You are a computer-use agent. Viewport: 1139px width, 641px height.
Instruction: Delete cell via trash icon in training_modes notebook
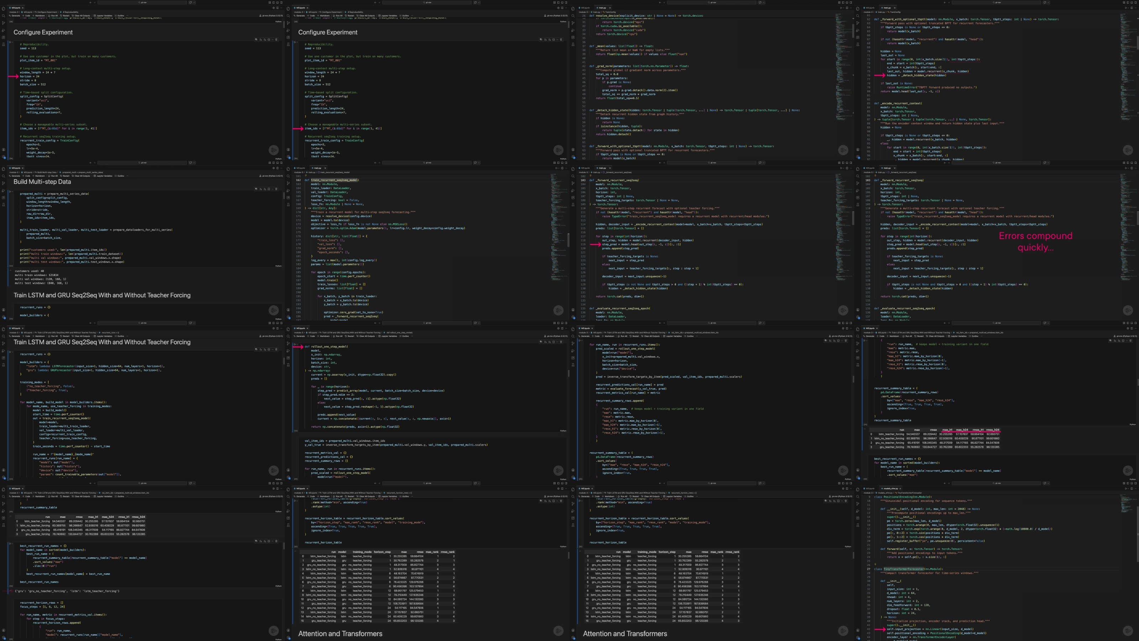[x=277, y=349]
